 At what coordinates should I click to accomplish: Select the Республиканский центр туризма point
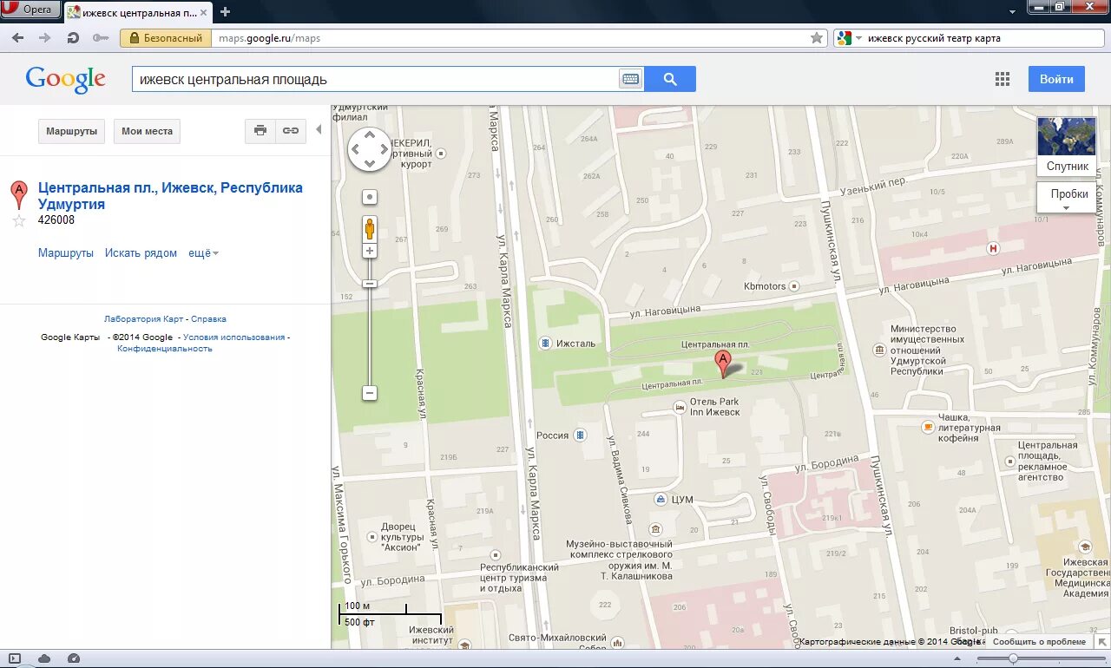point(496,553)
